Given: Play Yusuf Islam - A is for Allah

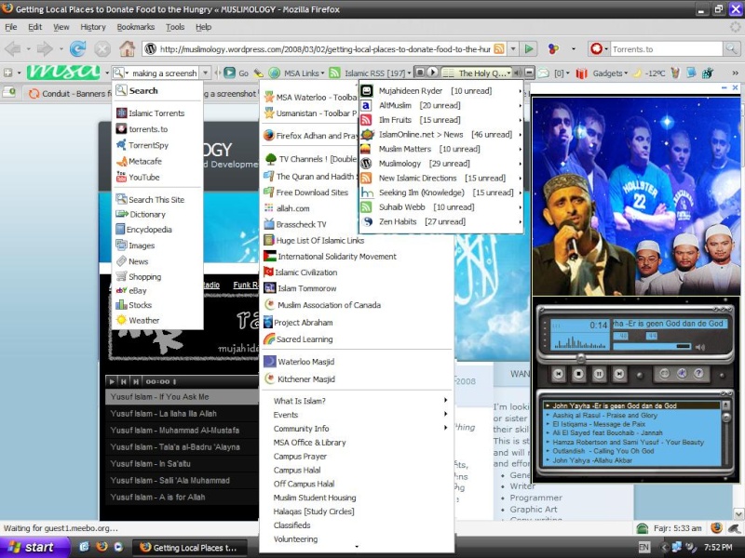Looking at the screenshot, I should point(182,497).
